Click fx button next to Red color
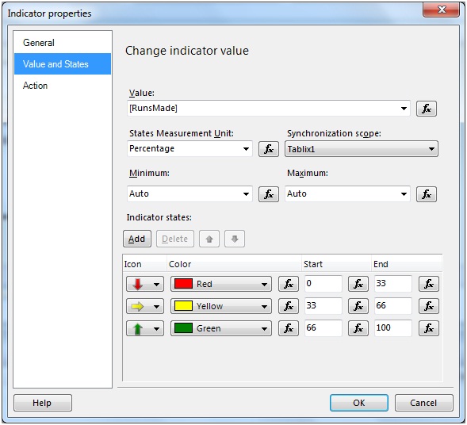Viewport: 467px width, 425px height. coord(289,284)
